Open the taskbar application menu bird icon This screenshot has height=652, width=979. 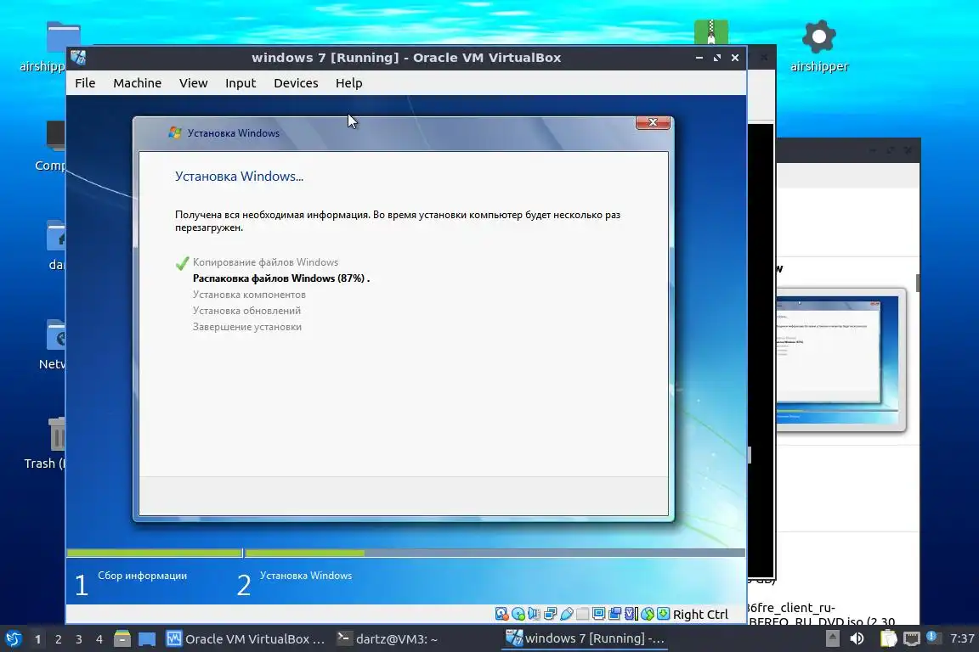[x=14, y=638]
